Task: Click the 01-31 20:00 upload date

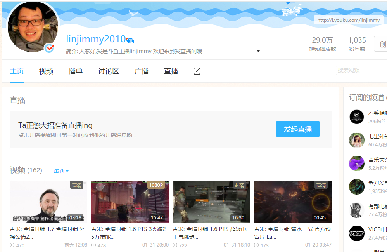Action: [155, 245]
